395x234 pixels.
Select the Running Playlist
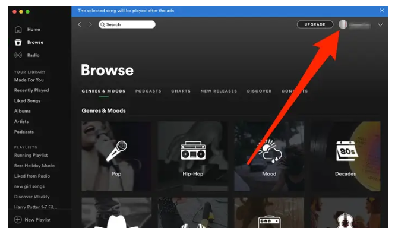pos(31,155)
